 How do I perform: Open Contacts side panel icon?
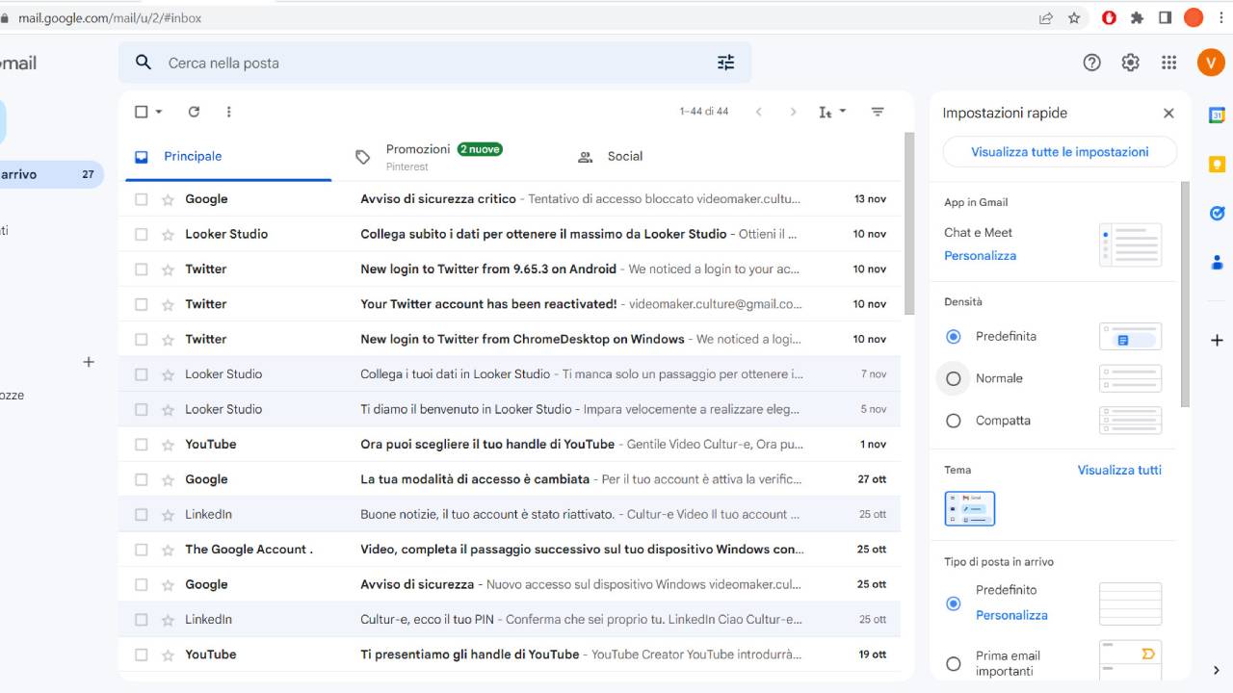[1217, 262]
